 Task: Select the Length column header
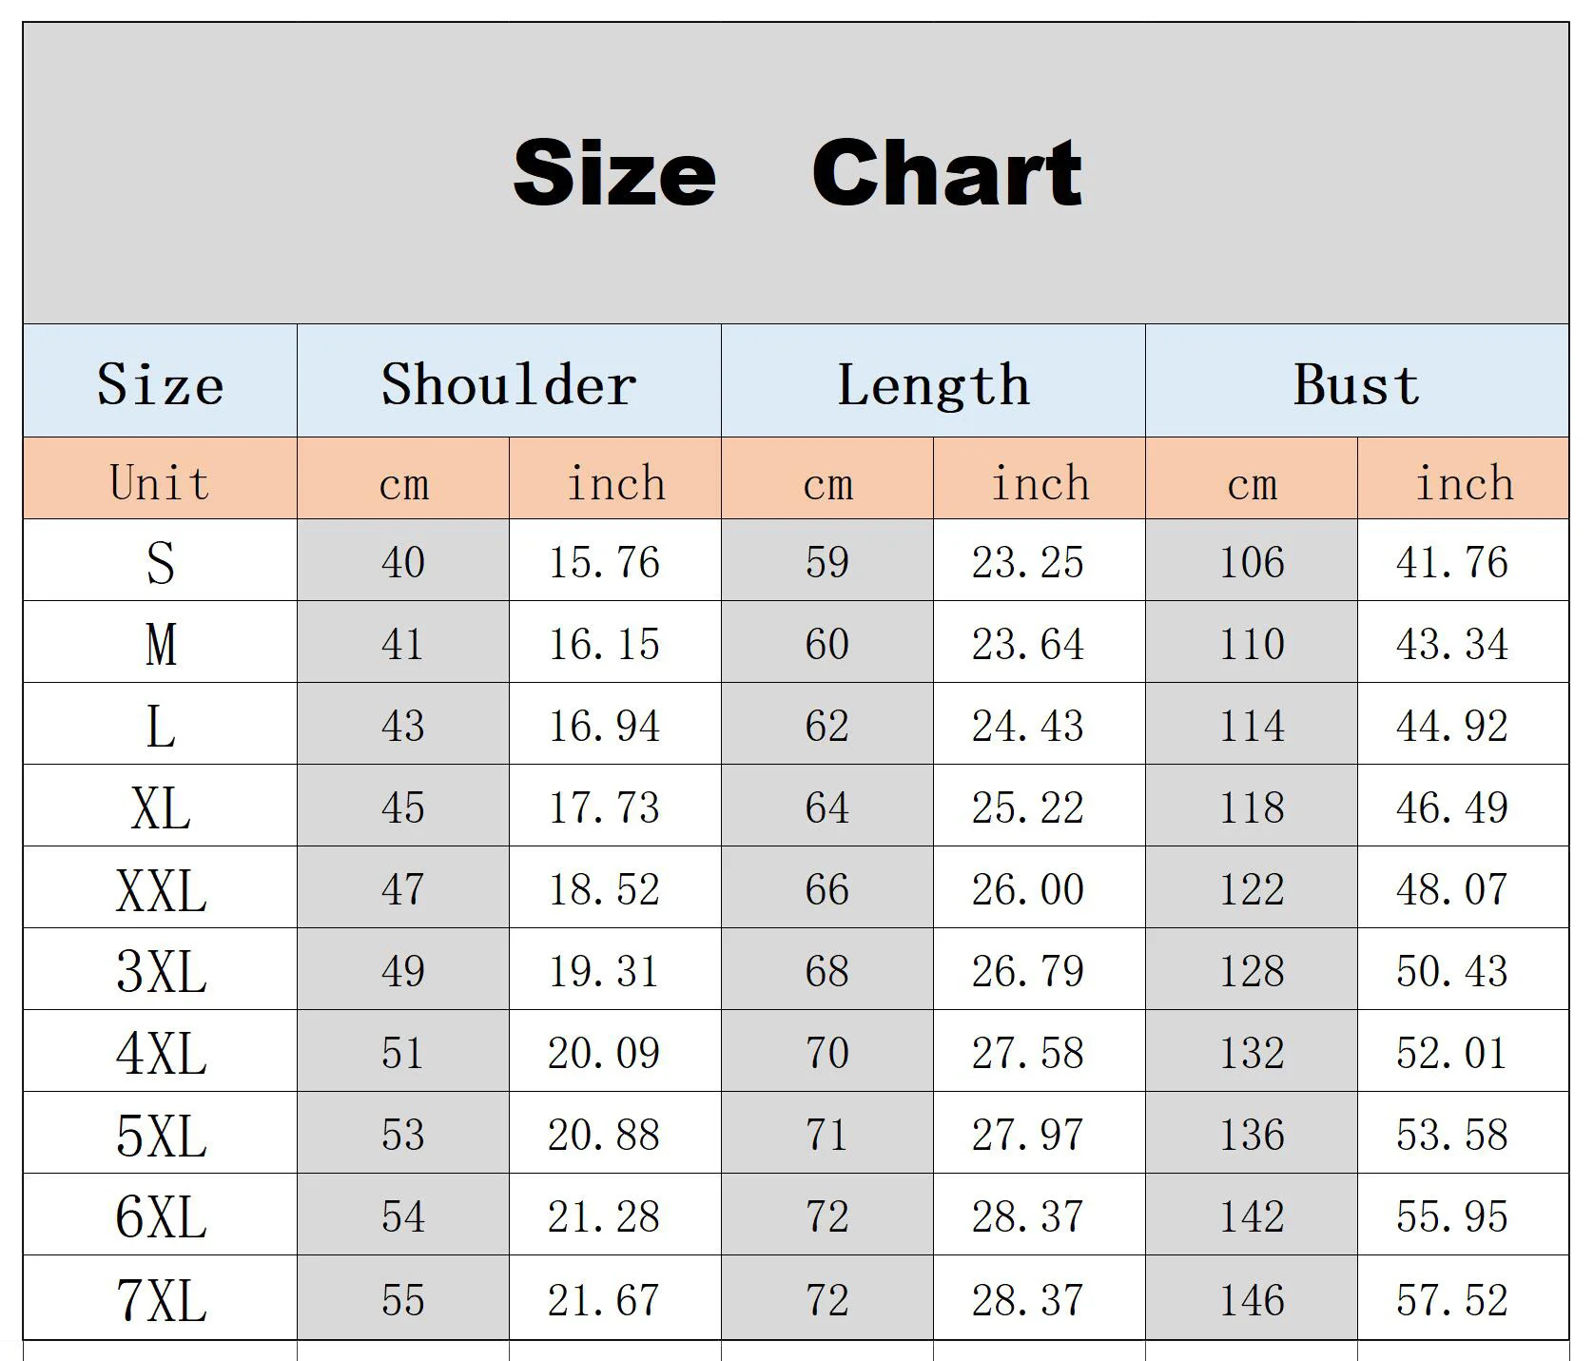(933, 384)
